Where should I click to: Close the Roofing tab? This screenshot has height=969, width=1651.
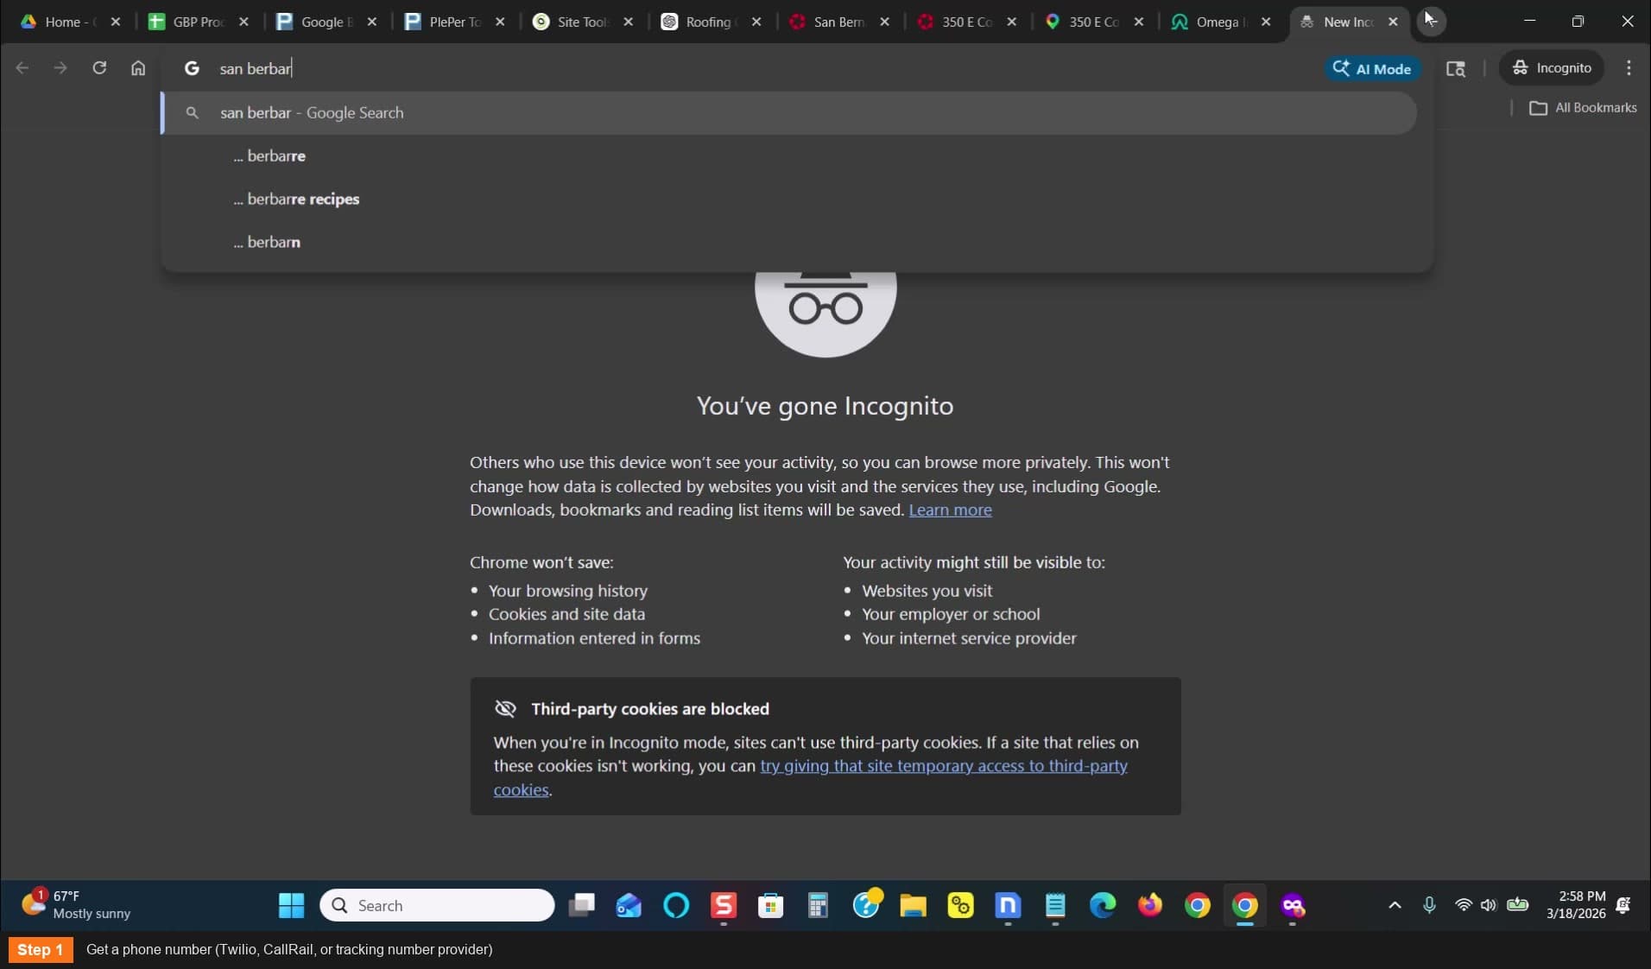pos(756,22)
